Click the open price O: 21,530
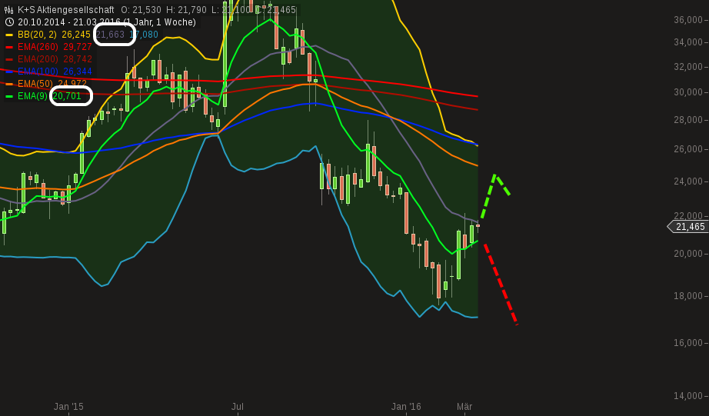 click(x=141, y=9)
